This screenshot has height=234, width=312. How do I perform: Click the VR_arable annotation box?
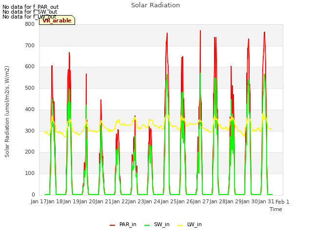(57, 20)
